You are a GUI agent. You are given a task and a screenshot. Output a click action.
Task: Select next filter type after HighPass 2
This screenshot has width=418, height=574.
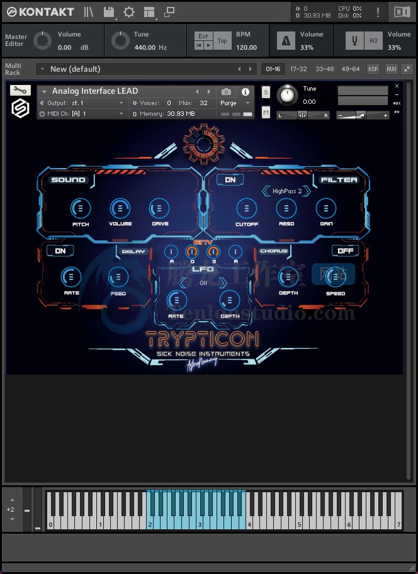307,191
